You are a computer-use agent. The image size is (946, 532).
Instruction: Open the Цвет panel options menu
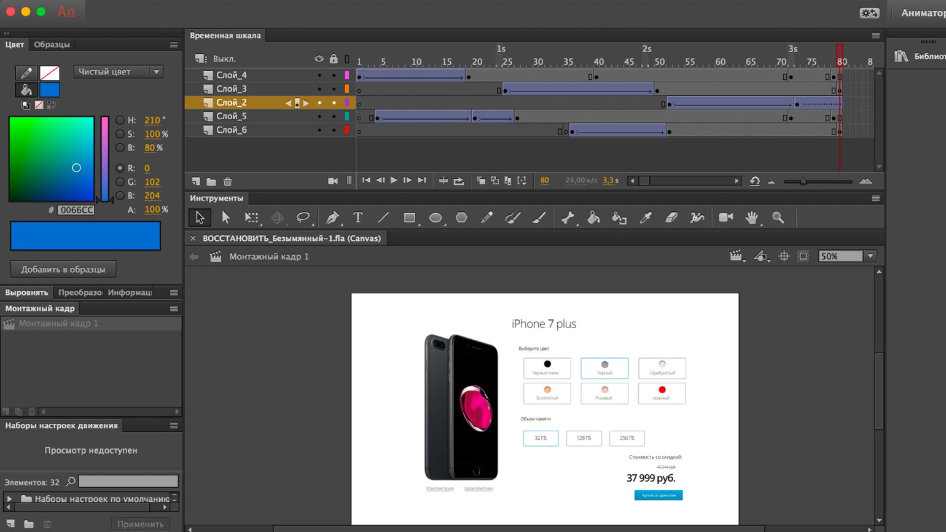point(174,45)
